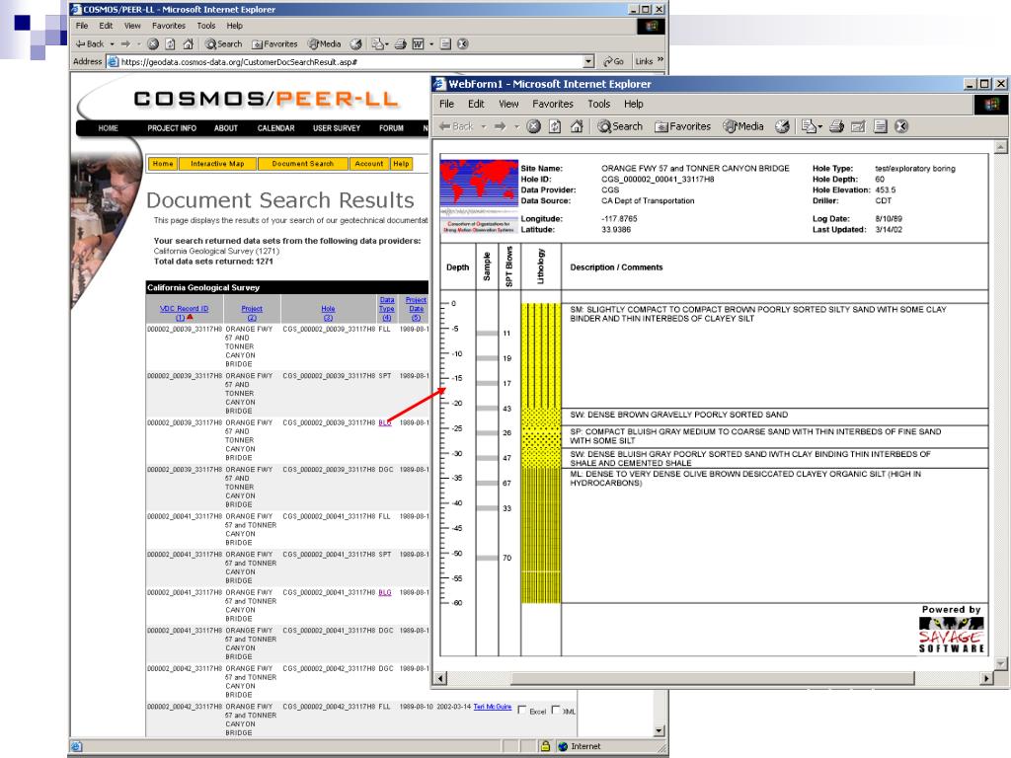
Task: Toggle the XML checkbox in results row
Action: point(556,710)
